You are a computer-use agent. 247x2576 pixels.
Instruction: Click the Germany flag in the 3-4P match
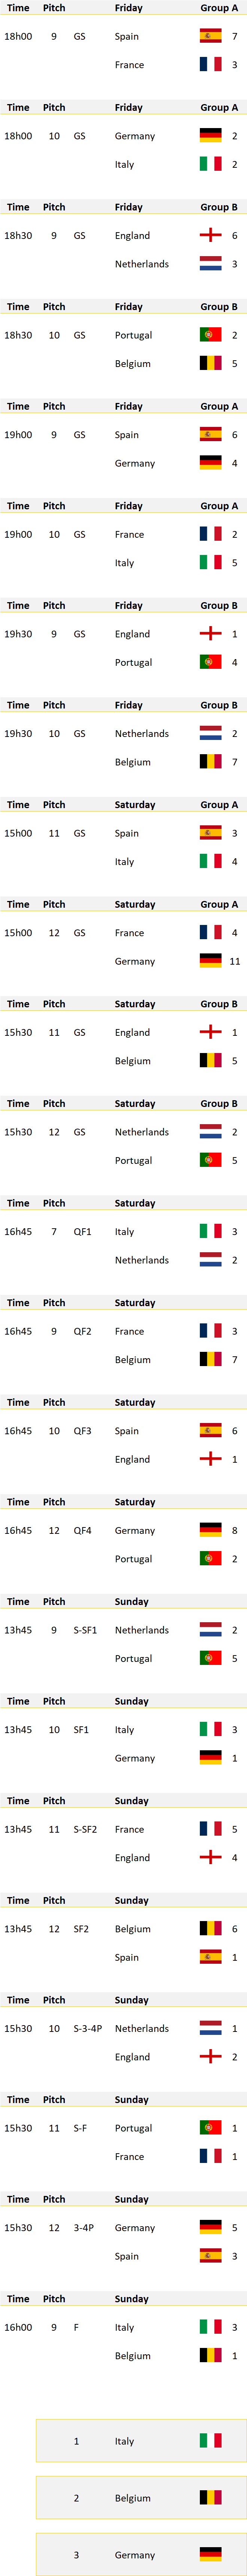[210, 2228]
